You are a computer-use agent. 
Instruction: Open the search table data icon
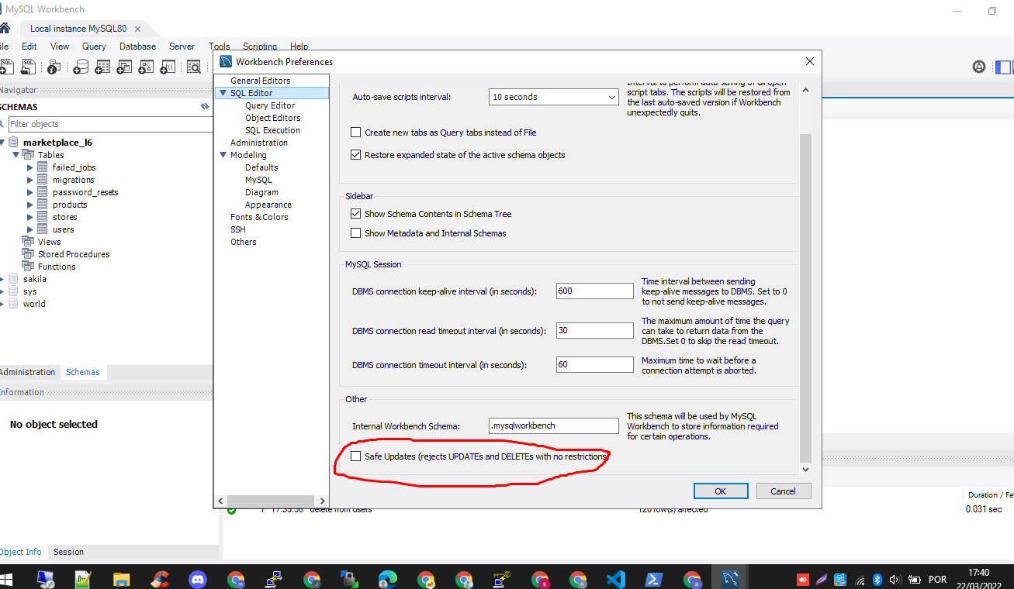[x=193, y=67]
